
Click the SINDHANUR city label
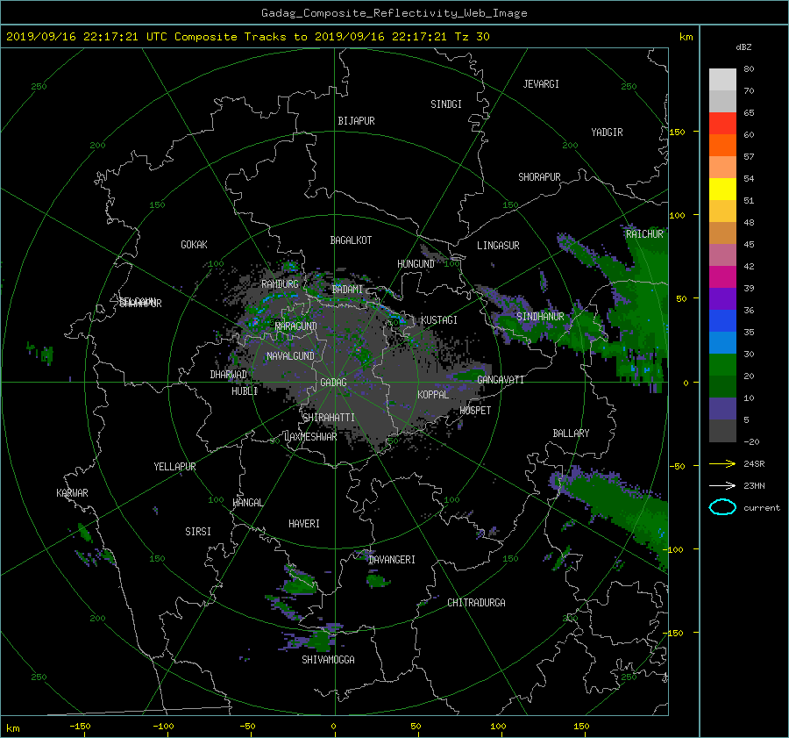pos(540,317)
